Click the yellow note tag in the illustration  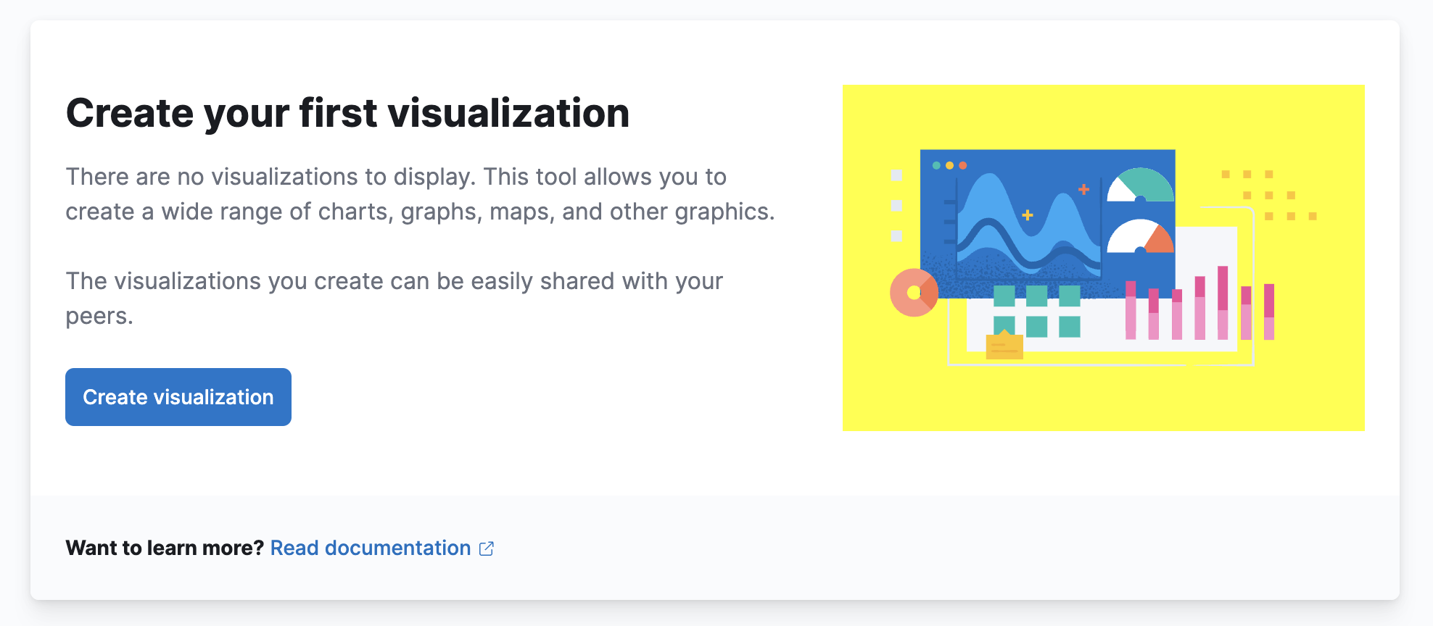coord(1004,345)
